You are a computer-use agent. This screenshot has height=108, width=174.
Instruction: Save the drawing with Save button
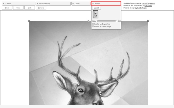pos(18,8)
